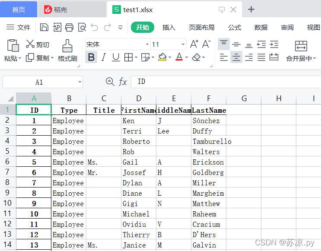Click the Paste clipboard icon

point(13,45)
